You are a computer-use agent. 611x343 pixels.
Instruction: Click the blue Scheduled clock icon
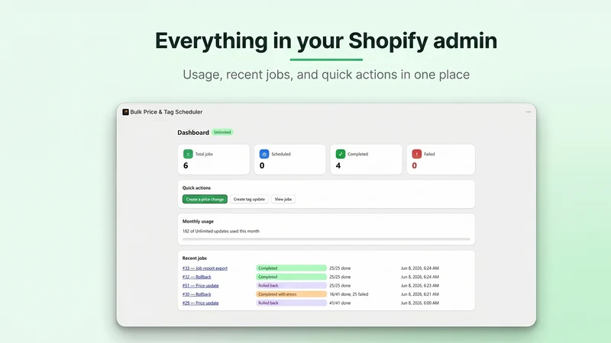[264, 154]
